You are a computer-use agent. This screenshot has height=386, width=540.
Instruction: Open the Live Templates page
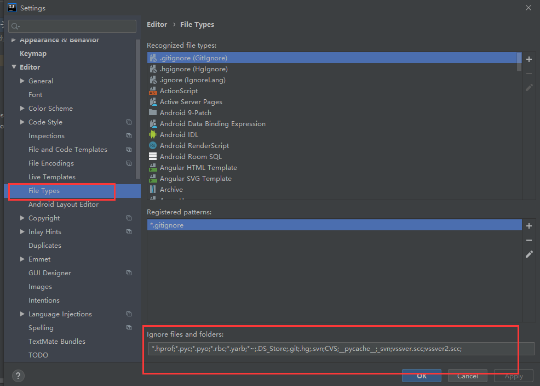tap(52, 177)
